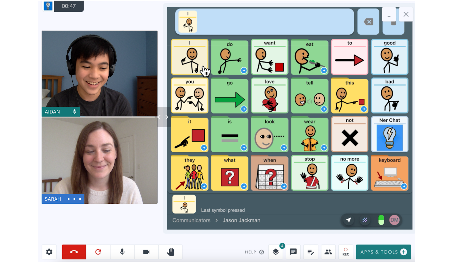Collapse the video panel with left chevron
465x262 pixels.
[159, 117]
